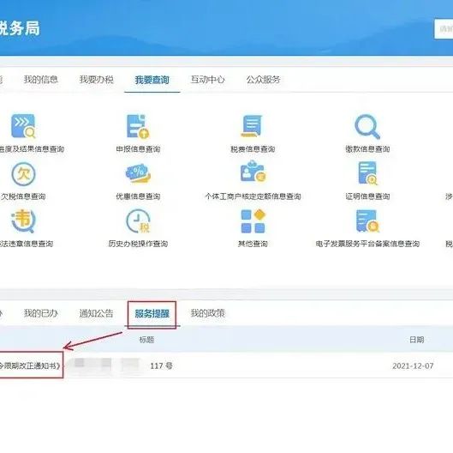This screenshot has width=453, height=453.
Task: Click the 日期 column header
Action: point(416,340)
